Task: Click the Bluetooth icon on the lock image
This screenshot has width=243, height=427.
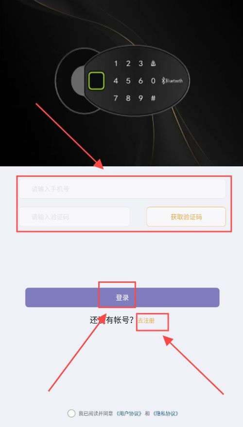Action: (x=164, y=80)
